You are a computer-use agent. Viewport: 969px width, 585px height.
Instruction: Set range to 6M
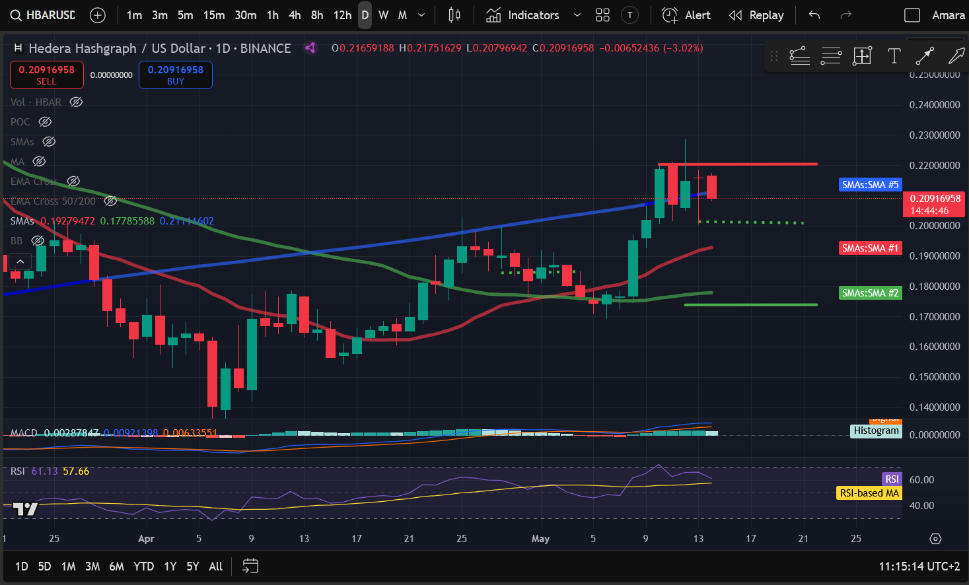[x=116, y=566]
